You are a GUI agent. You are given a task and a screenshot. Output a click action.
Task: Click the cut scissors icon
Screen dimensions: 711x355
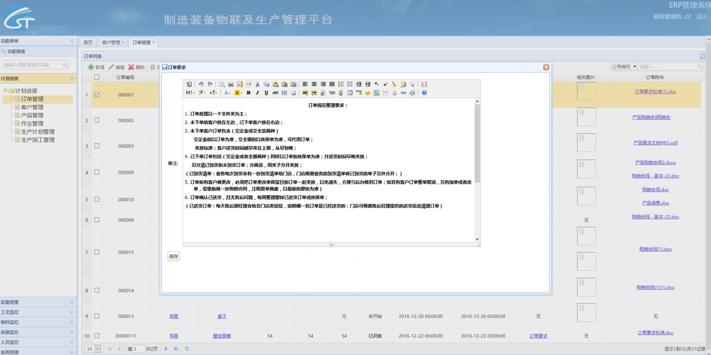point(257,84)
